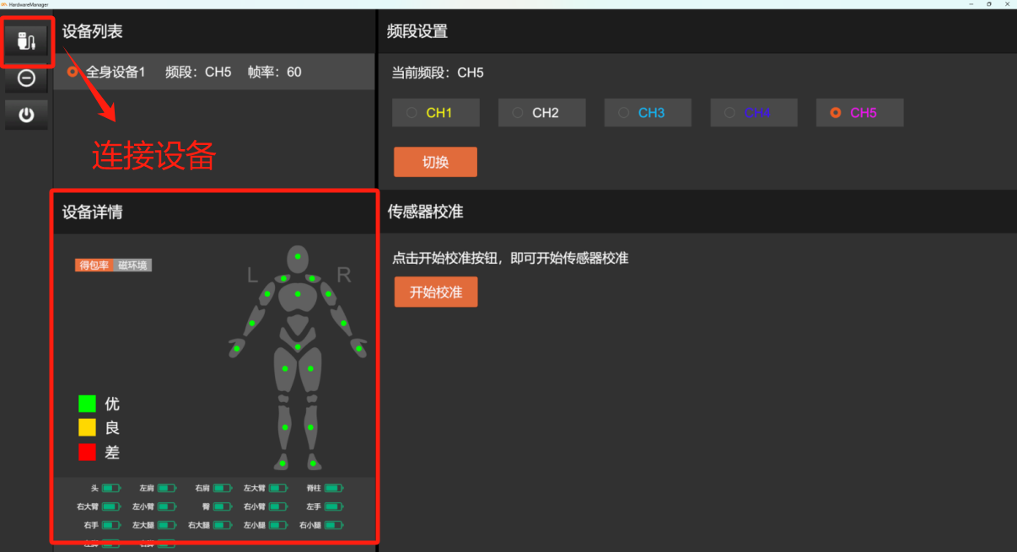This screenshot has width=1017, height=552.
Task: Select the CH3 frequency band option
Action: coord(648,113)
